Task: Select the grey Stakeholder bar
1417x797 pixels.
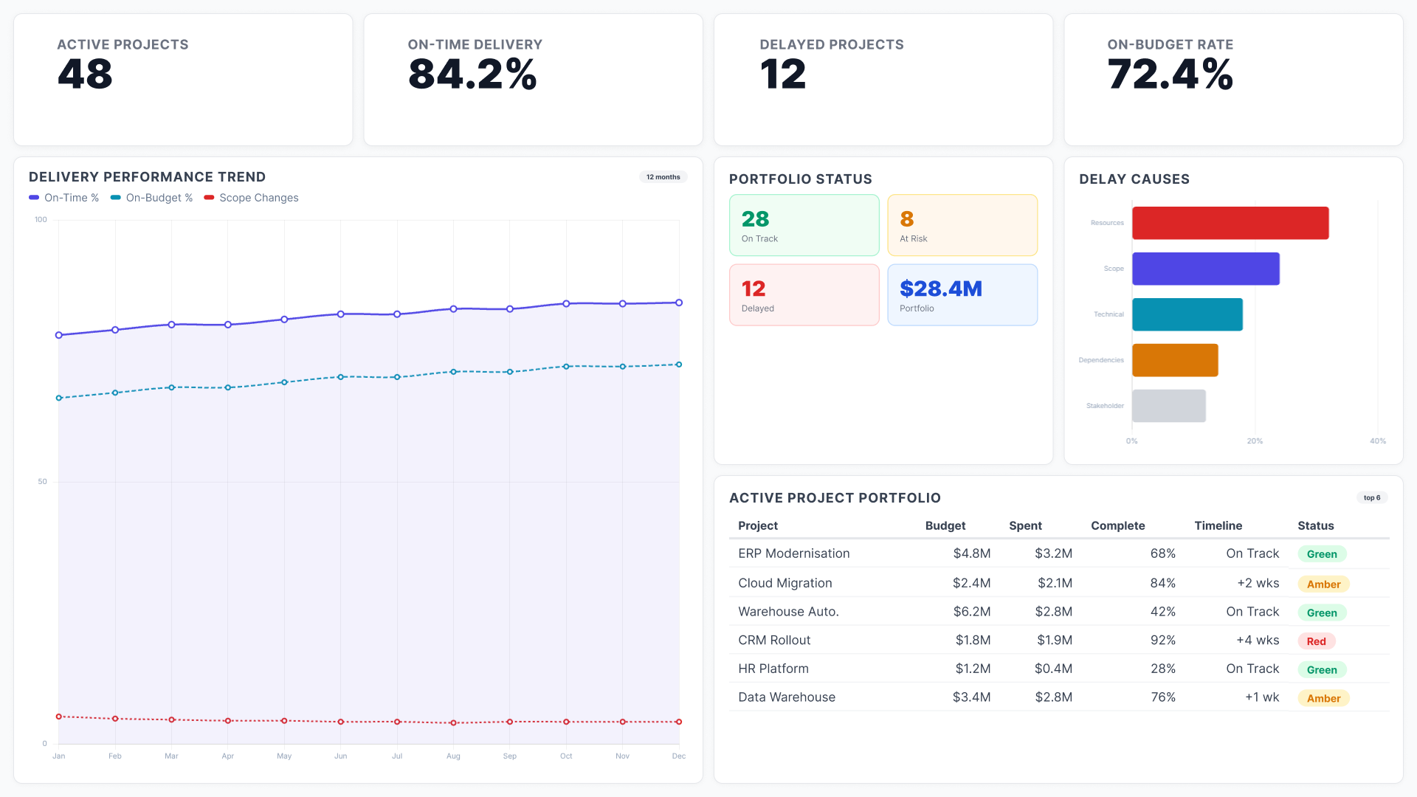Action: point(1169,406)
